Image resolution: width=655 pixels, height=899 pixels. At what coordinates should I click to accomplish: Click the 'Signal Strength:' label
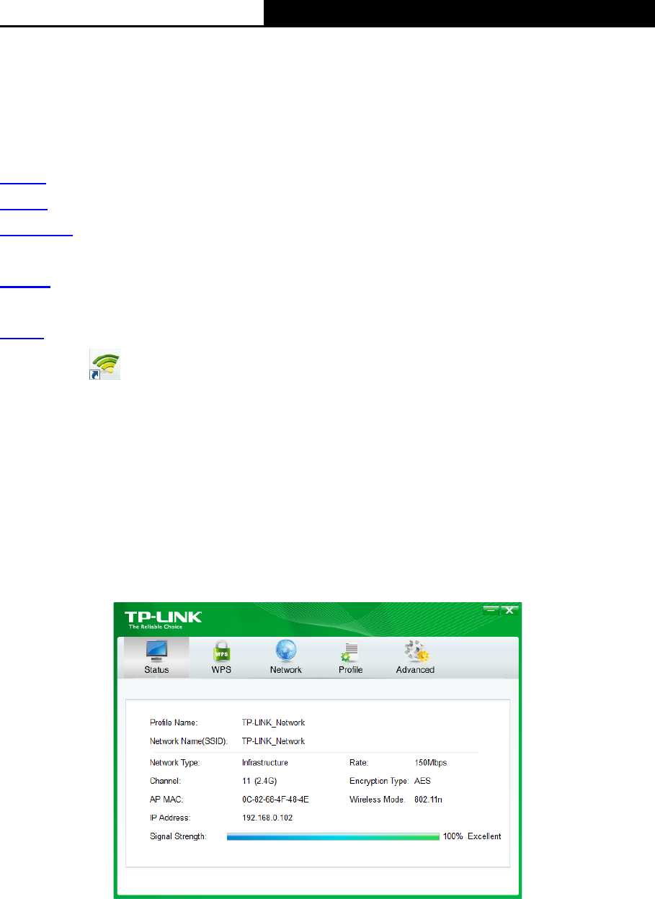[x=178, y=836]
